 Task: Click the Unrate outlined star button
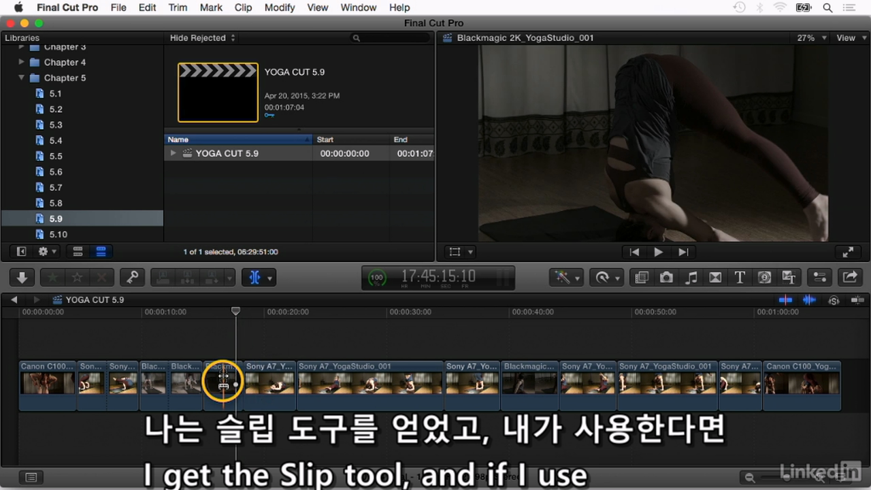tap(78, 278)
